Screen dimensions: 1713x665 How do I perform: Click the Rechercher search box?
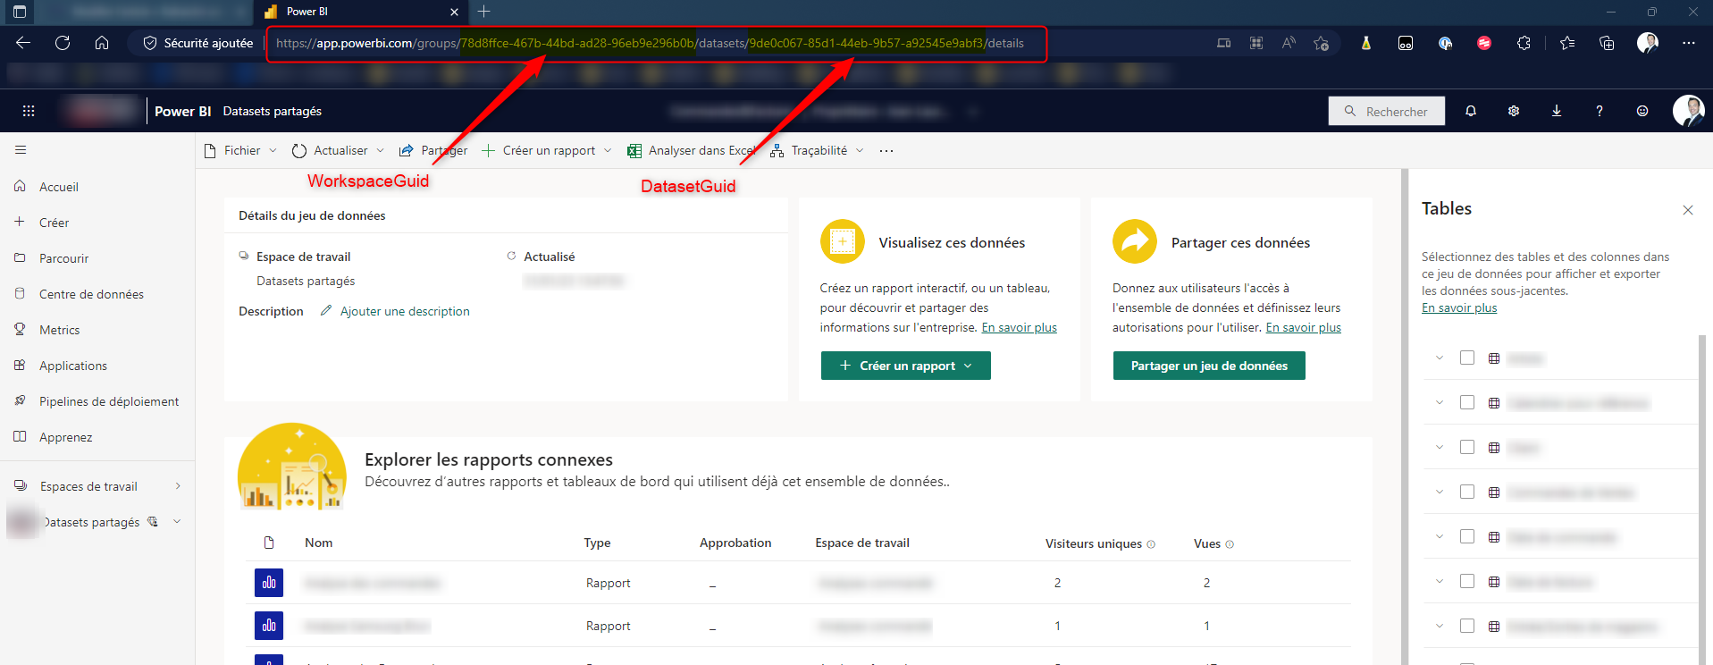pyautogui.click(x=1386, y=111)
